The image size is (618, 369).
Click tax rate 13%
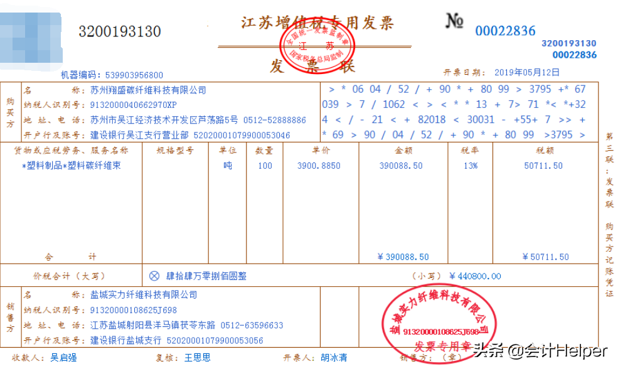[471, 166]
